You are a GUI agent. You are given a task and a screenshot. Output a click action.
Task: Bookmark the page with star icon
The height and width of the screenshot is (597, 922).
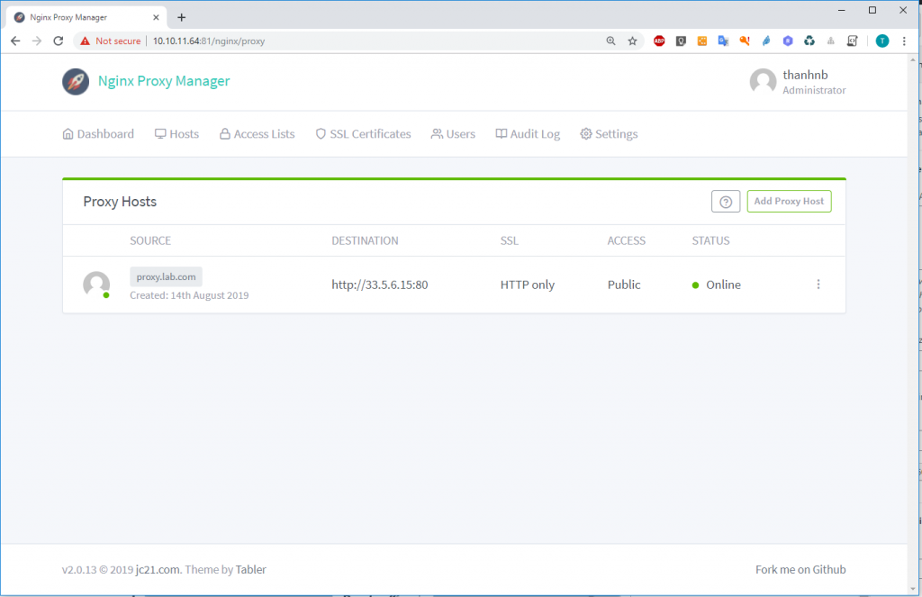click(632, 41)
